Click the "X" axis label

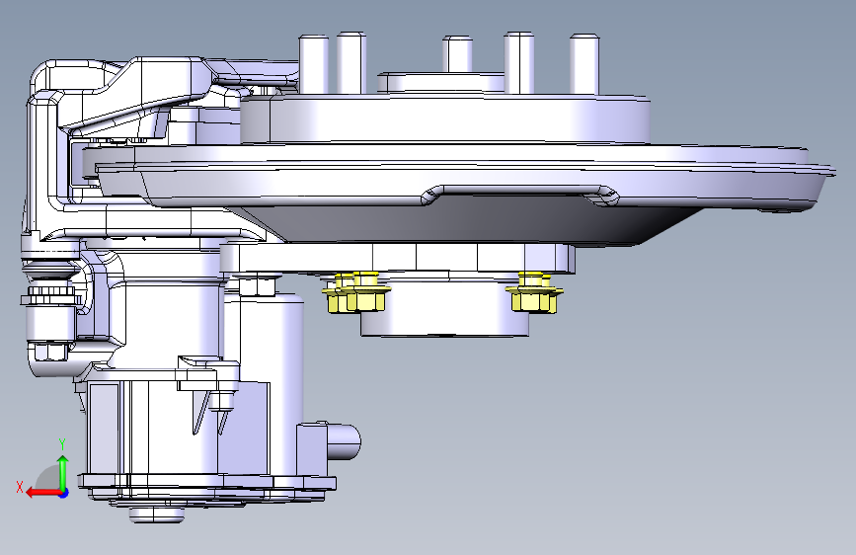pos(20,487)
